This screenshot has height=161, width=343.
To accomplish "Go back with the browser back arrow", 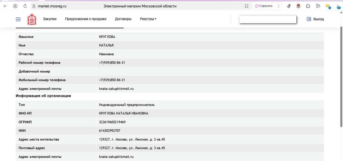I will pyautogui.click(x=5, y=6).
